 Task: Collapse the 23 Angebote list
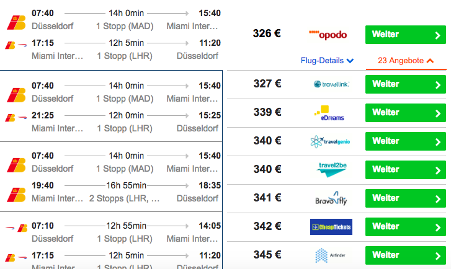[406, 61]
